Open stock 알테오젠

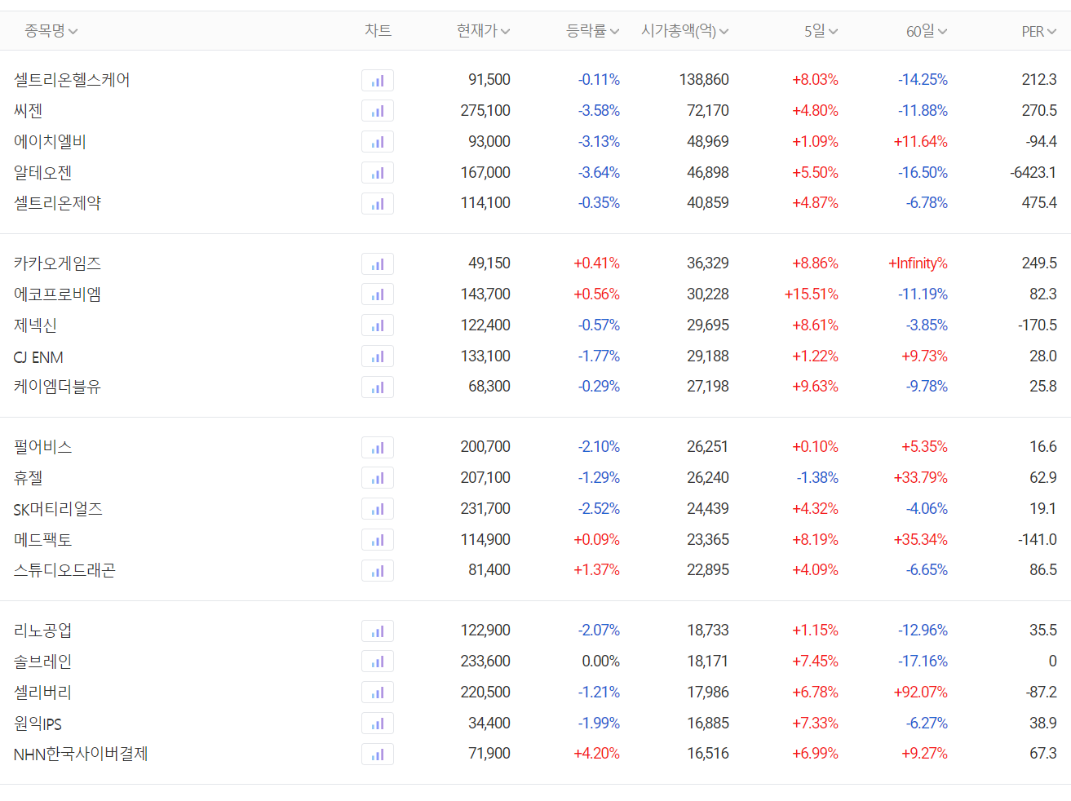(x=42, y=173)
